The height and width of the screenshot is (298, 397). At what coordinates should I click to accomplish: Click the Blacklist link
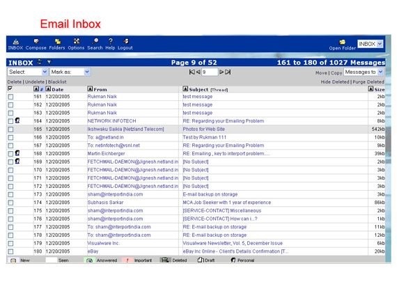(x=57, y=82)
